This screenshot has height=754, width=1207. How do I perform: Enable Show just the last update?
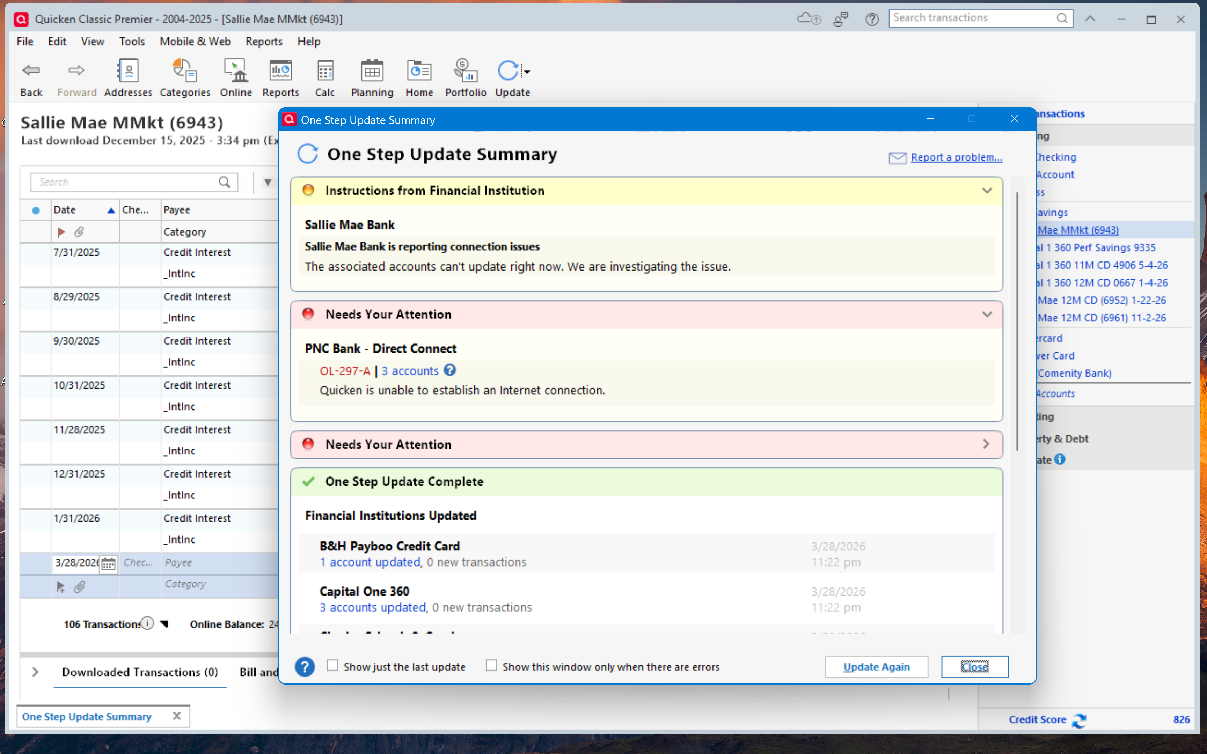(x=333, y=666)
